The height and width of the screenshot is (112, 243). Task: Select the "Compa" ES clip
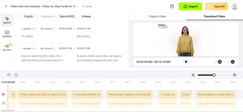coord(186,94)
